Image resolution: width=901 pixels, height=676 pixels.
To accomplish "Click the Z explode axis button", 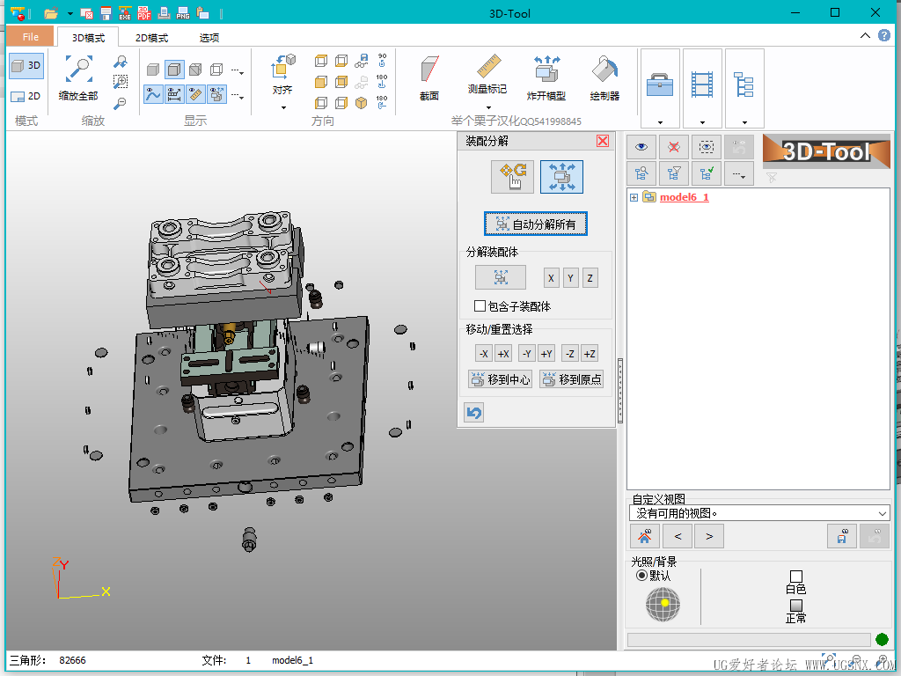I will pyautogui.click(x=590, y=278).
